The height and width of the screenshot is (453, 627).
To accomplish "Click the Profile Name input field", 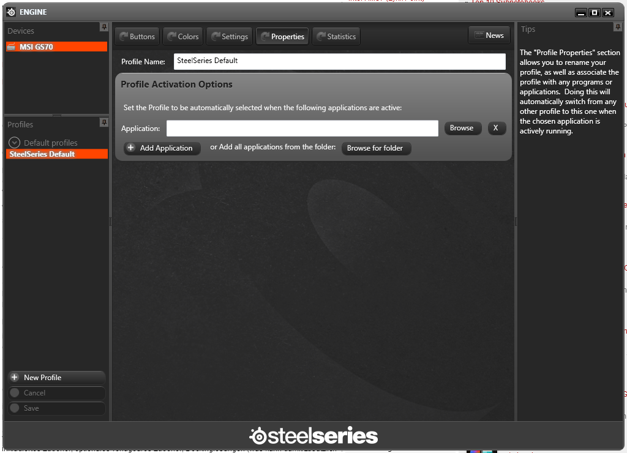I will [339, 61].
